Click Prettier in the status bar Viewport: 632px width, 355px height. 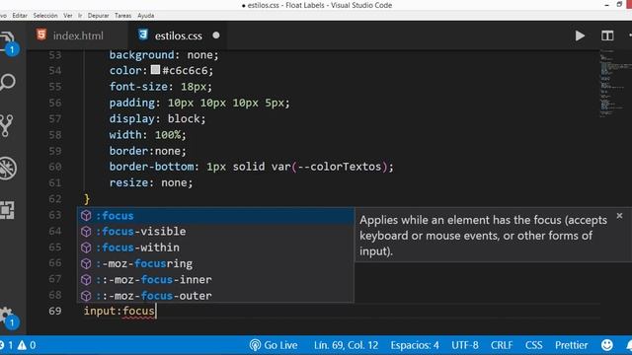[571, 345]
